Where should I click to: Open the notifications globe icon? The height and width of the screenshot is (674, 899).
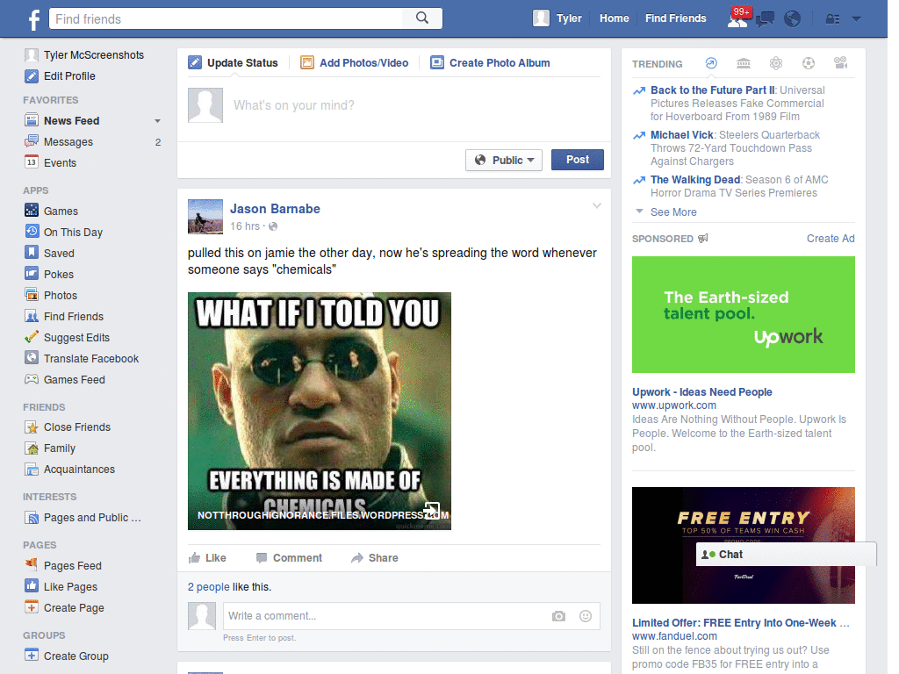(x=793, y=19)
